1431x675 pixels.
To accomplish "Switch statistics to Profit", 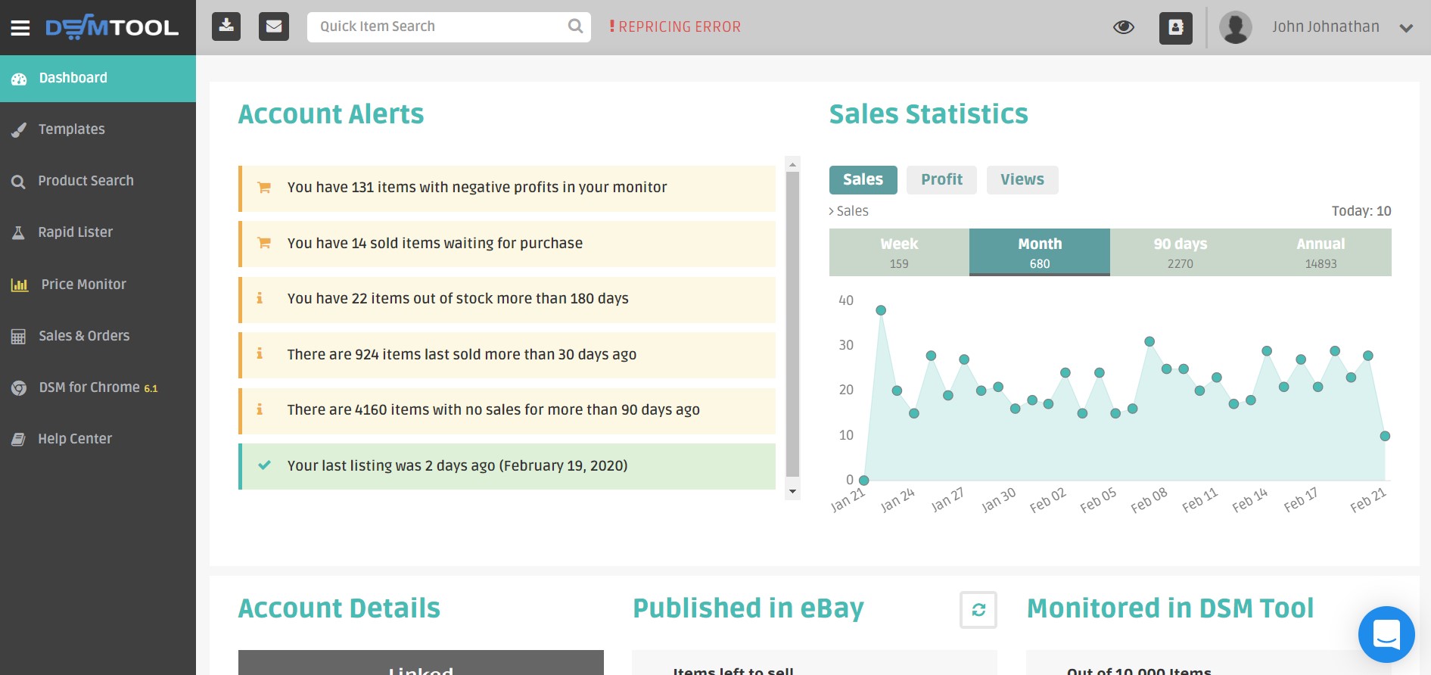I will [x=941, y=180].
